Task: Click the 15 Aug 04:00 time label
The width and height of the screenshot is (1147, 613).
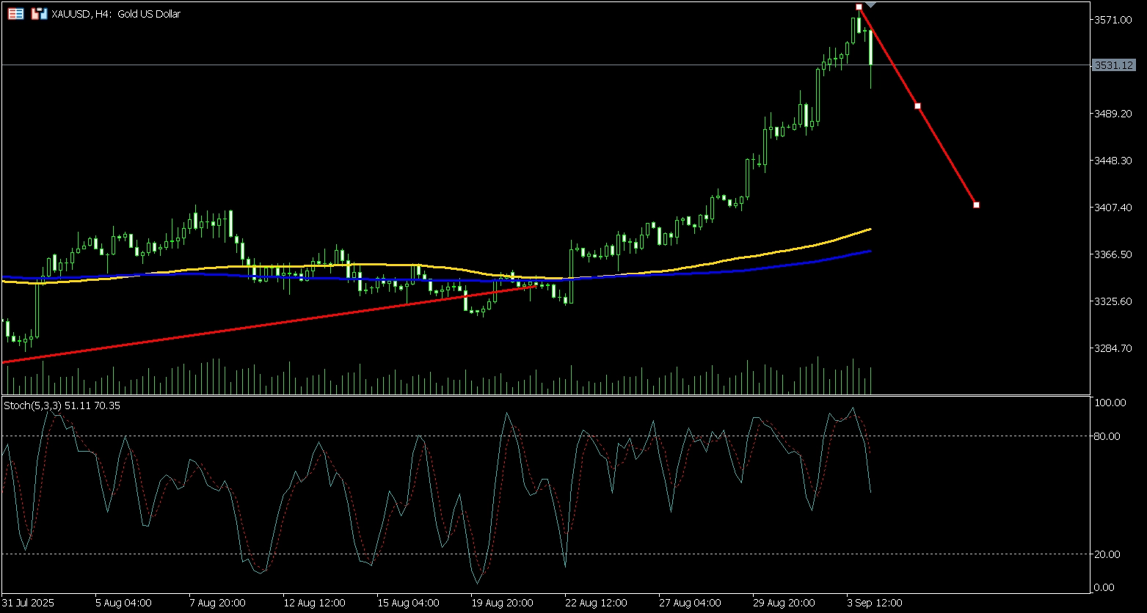Action: click(407, 603)
